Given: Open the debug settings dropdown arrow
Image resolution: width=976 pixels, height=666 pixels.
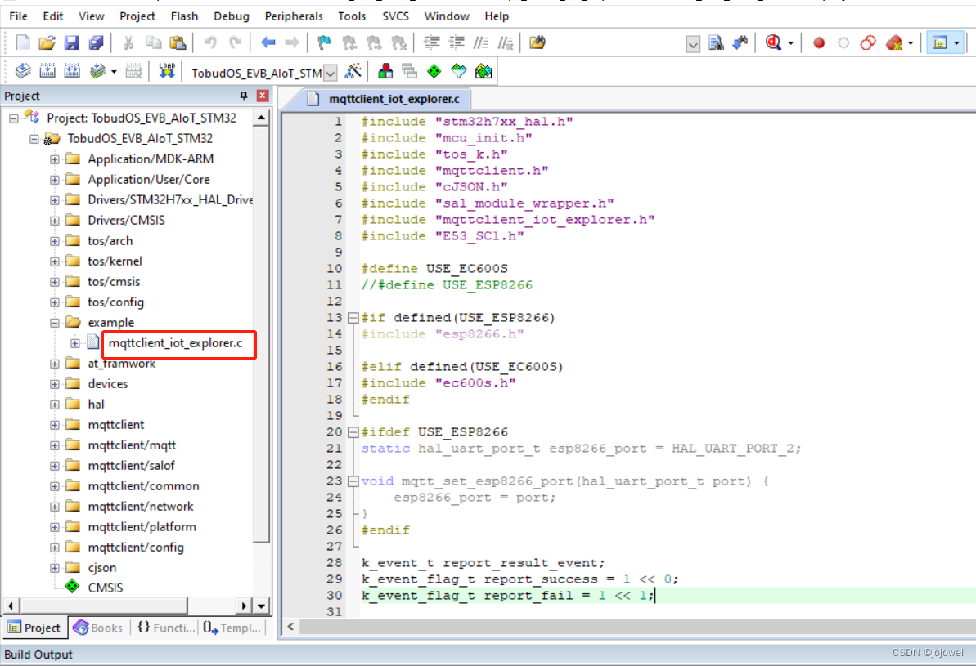Looking at the screenshot, I should (791, 43).
